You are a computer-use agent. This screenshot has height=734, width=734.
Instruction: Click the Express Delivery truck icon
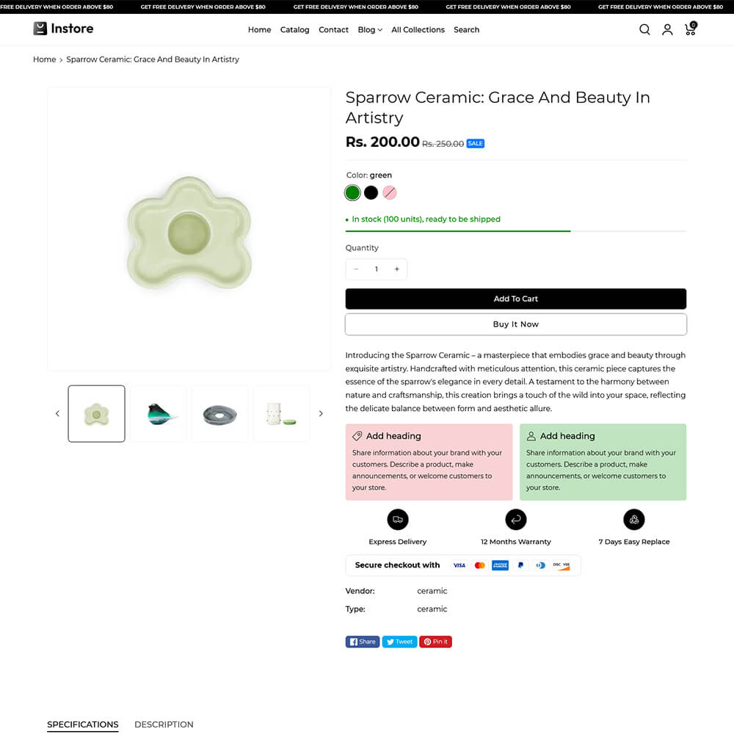(x=398, y=520)
